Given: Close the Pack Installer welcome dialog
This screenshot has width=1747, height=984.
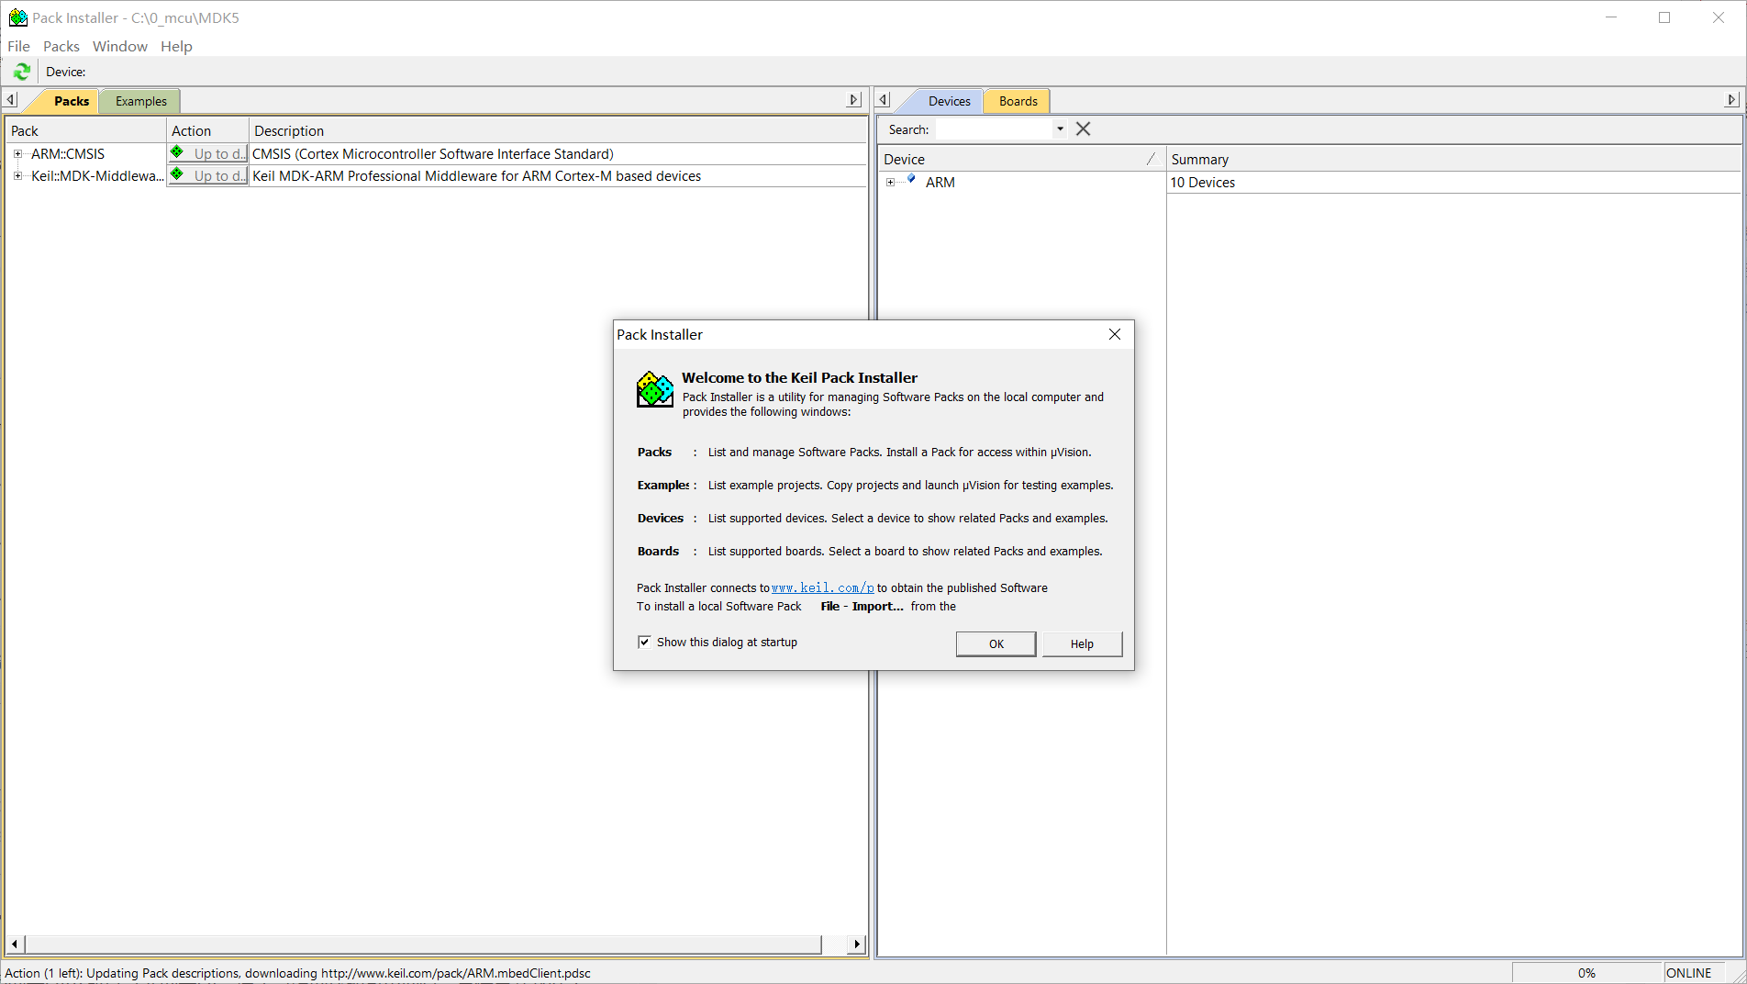Looking at the screenshot, I should tap(1115, 334).
